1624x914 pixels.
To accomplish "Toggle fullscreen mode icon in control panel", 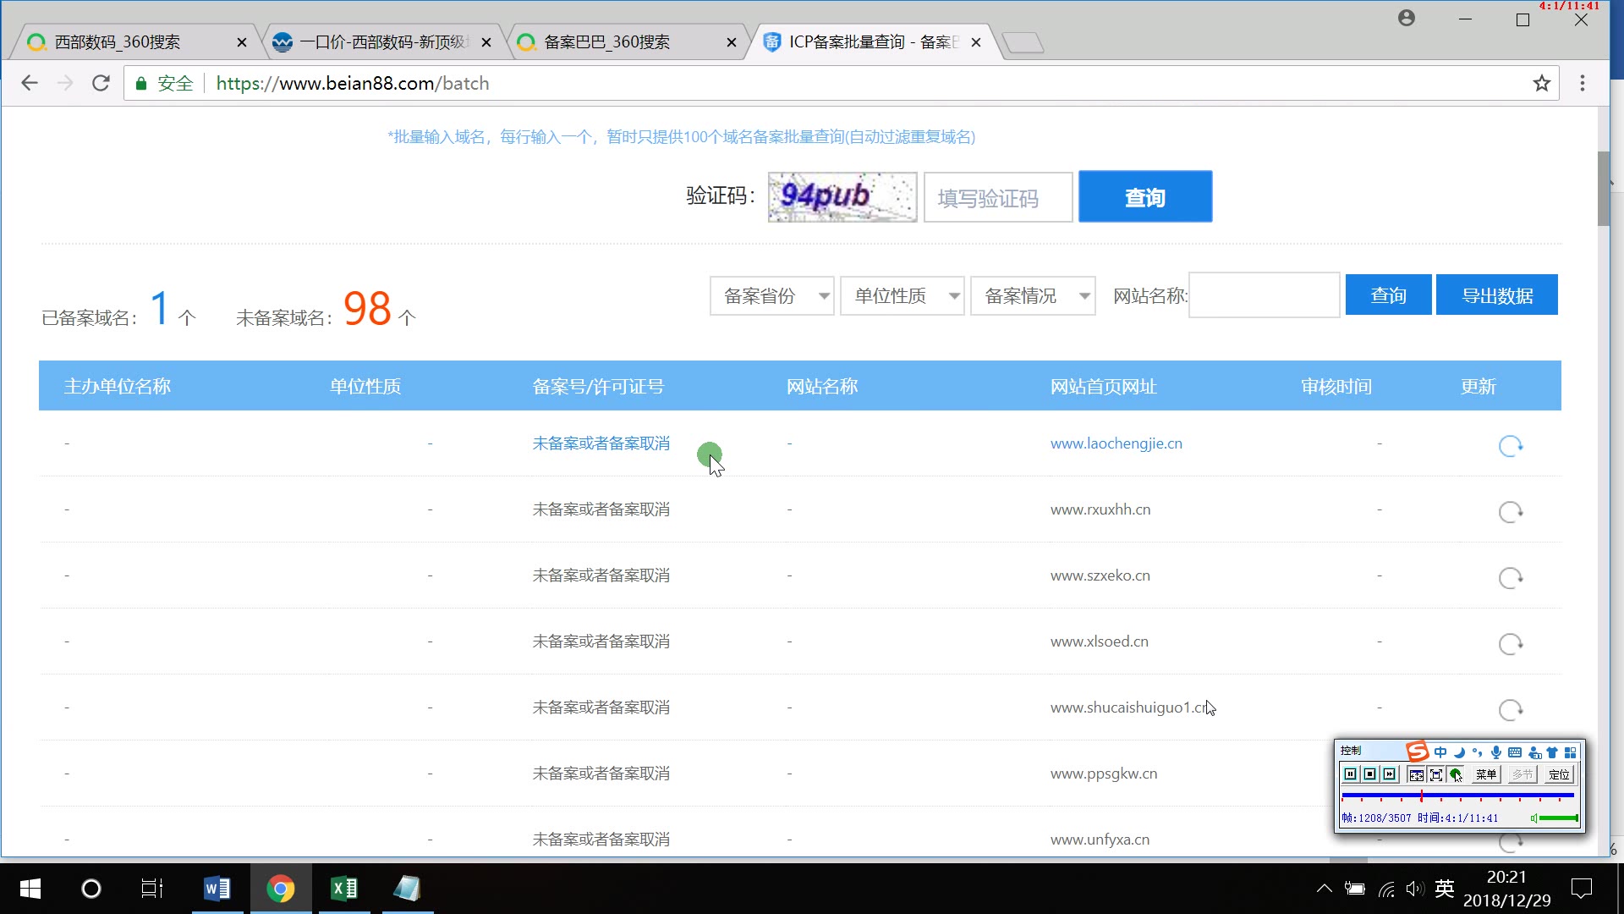I will (1435, 774).
